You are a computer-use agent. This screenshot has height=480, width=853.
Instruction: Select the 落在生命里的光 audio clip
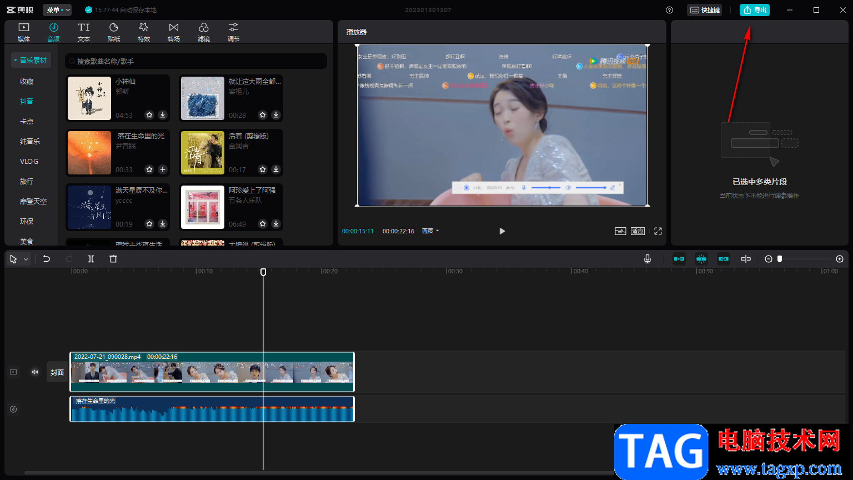tap(212, 409)
